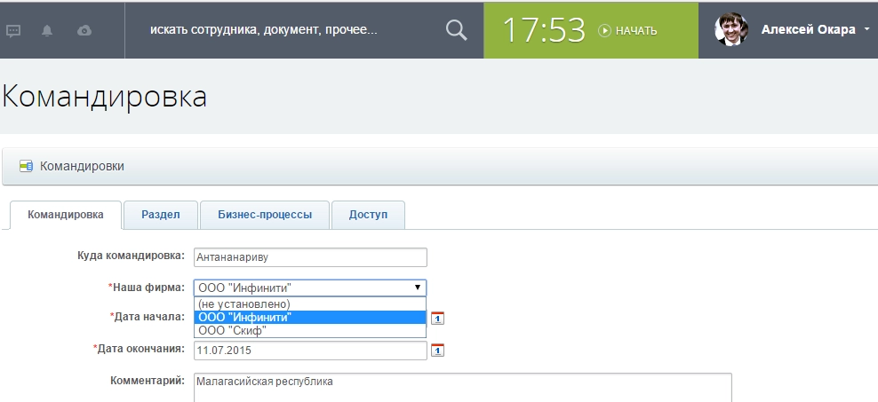Image resolution: width=878 pixels, height=402 pixels.
Task: Click the notifications bell icon
Action: tap(47, 30)
